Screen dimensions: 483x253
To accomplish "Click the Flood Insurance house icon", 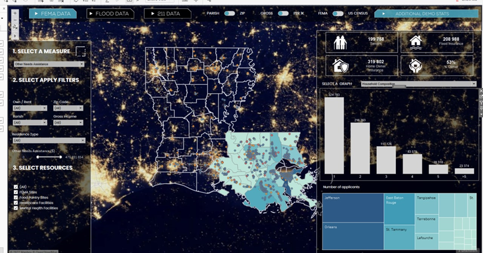I will coord(417,42).
